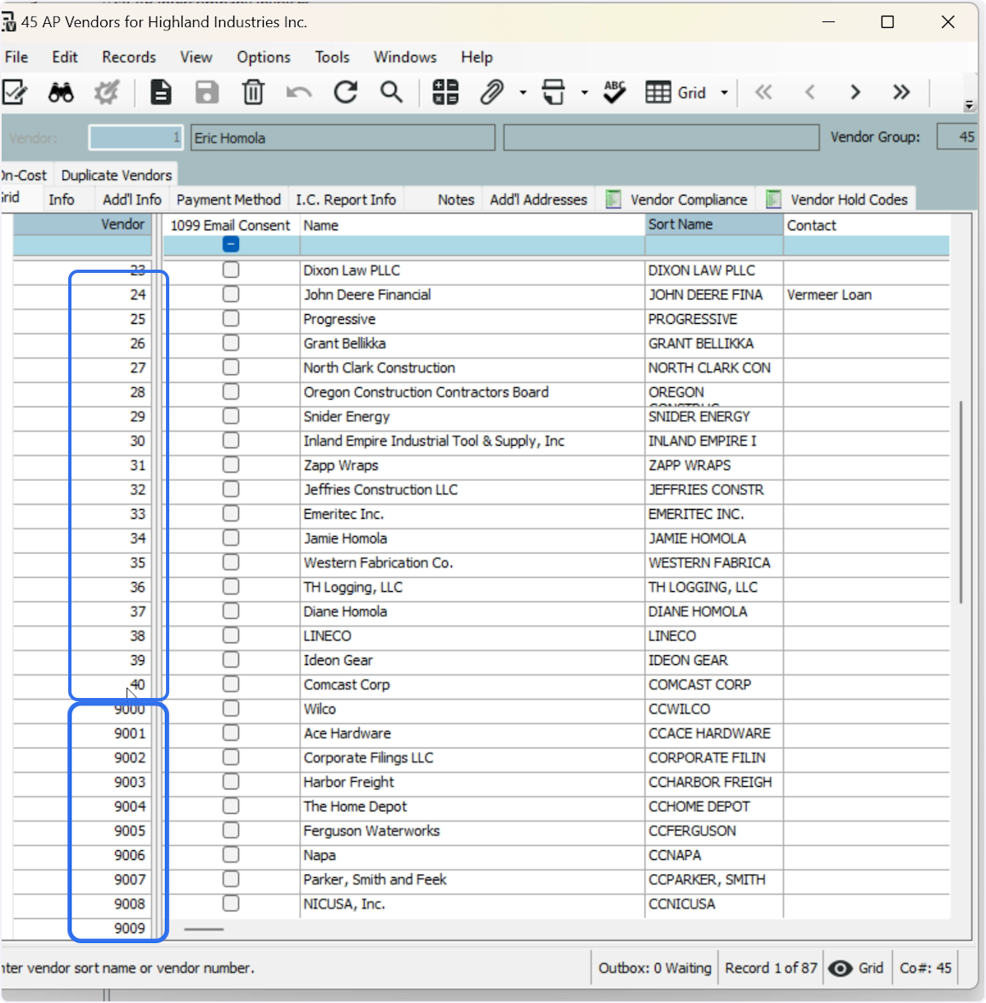Open the paperclip attachments dropdown arrow
The width and height of the screenshot is (986, 1003).
[x=523, y=93]
